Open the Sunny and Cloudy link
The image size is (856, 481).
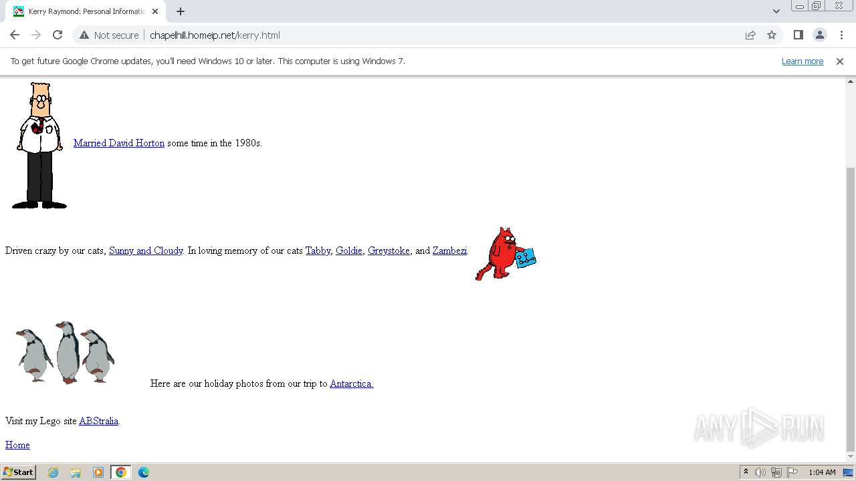coord(146,251)
